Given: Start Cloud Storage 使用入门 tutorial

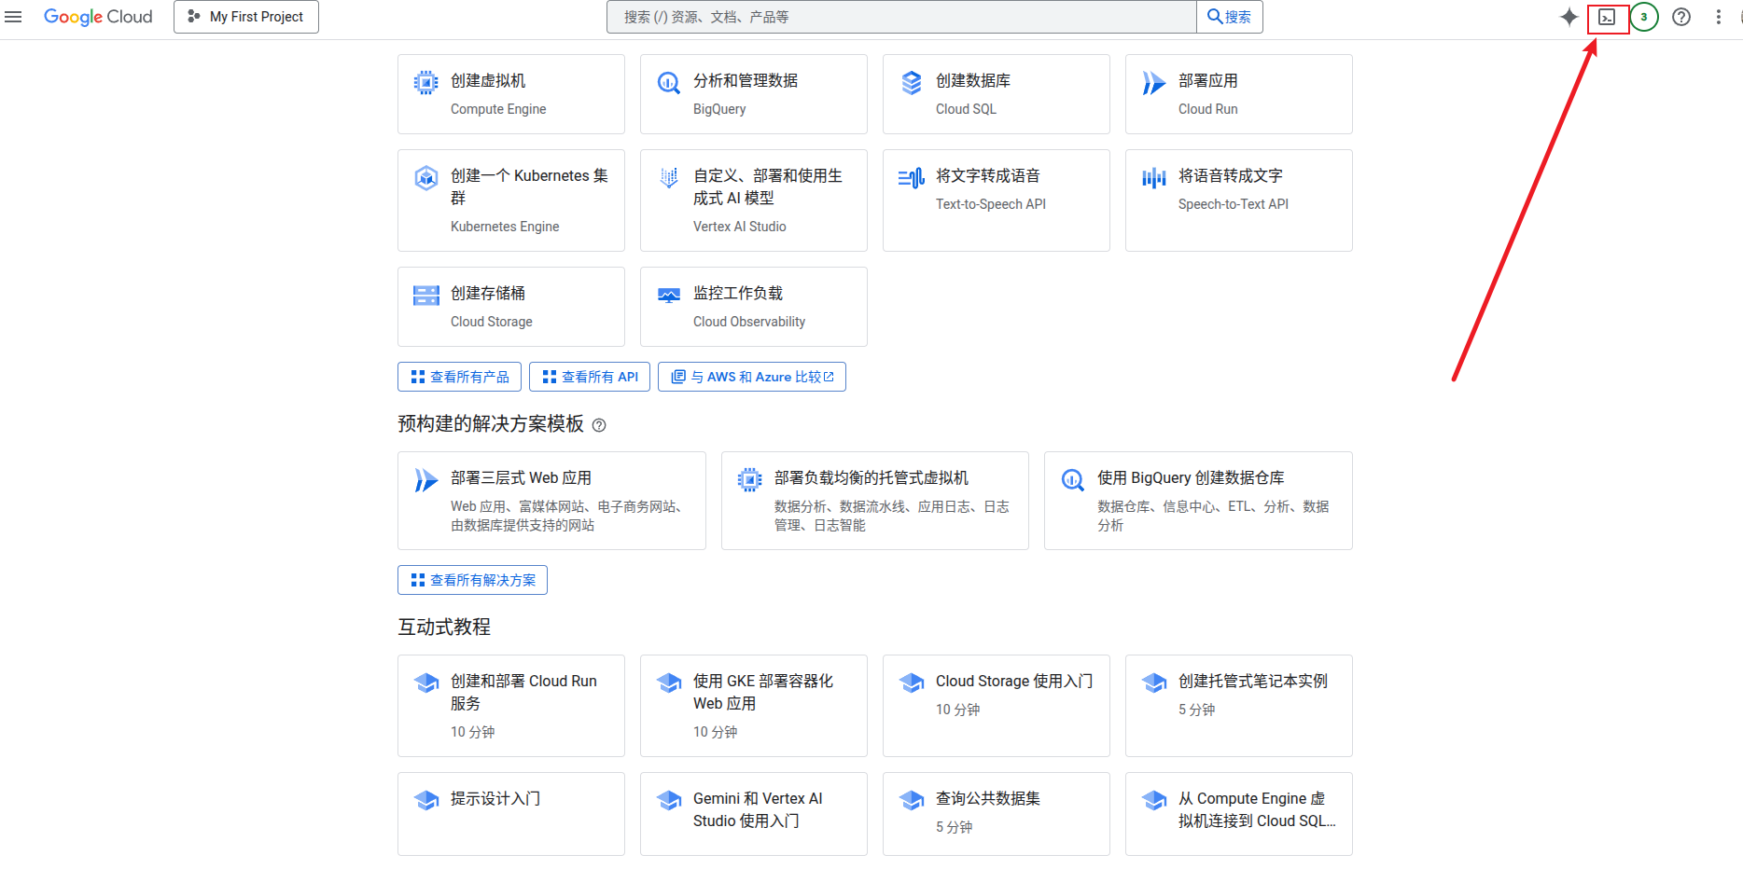Looking at the screenshot, I should click(996, 705).
